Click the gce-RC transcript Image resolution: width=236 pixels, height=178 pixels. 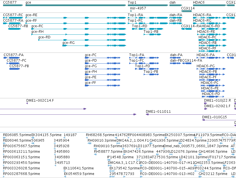coord(79,29)
